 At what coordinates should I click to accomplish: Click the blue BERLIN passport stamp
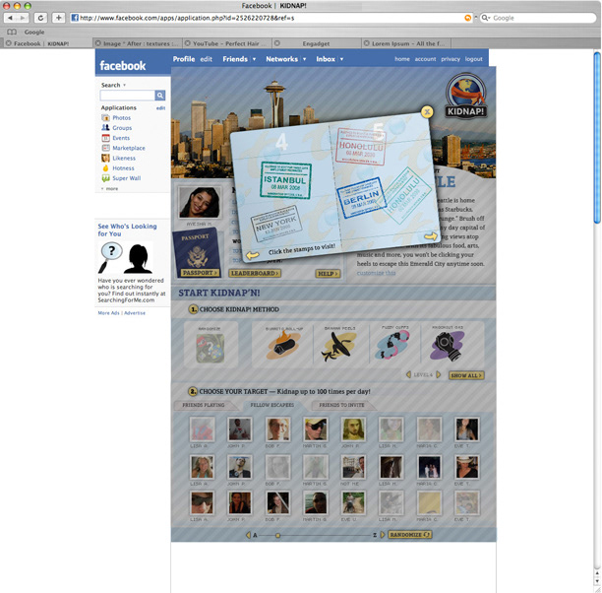coord(361,197)
